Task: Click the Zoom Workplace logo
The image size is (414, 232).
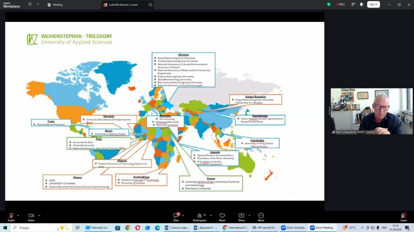Action: pyautogui.click(x=11, y=5)
